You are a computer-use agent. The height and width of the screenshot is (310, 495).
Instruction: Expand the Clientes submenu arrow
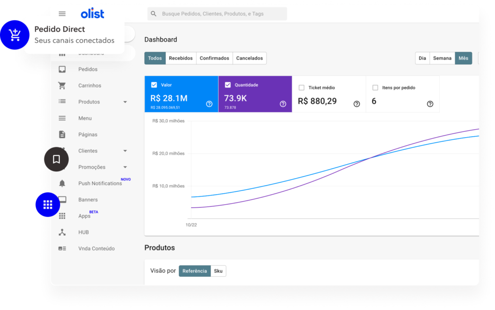(x=125, y=151)
